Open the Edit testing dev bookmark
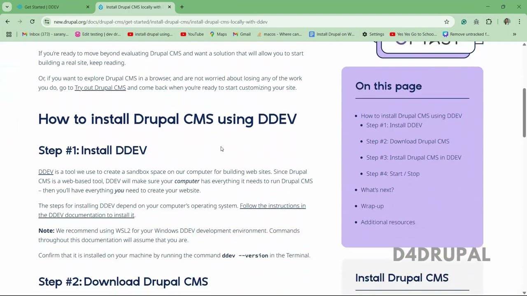Viewport: 527px width, 296px height. click(98, 34)
